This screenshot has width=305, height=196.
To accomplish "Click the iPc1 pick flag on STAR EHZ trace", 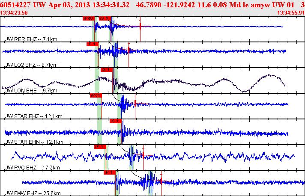I will click(x=96, y=95).
